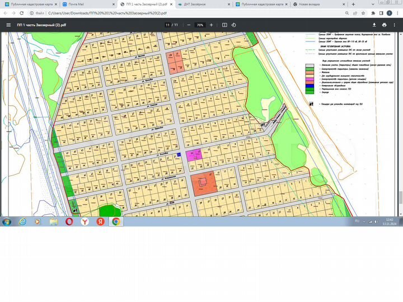The image size is (403, 302).
Task: Zoom in the PDF document
Action: 212,25
